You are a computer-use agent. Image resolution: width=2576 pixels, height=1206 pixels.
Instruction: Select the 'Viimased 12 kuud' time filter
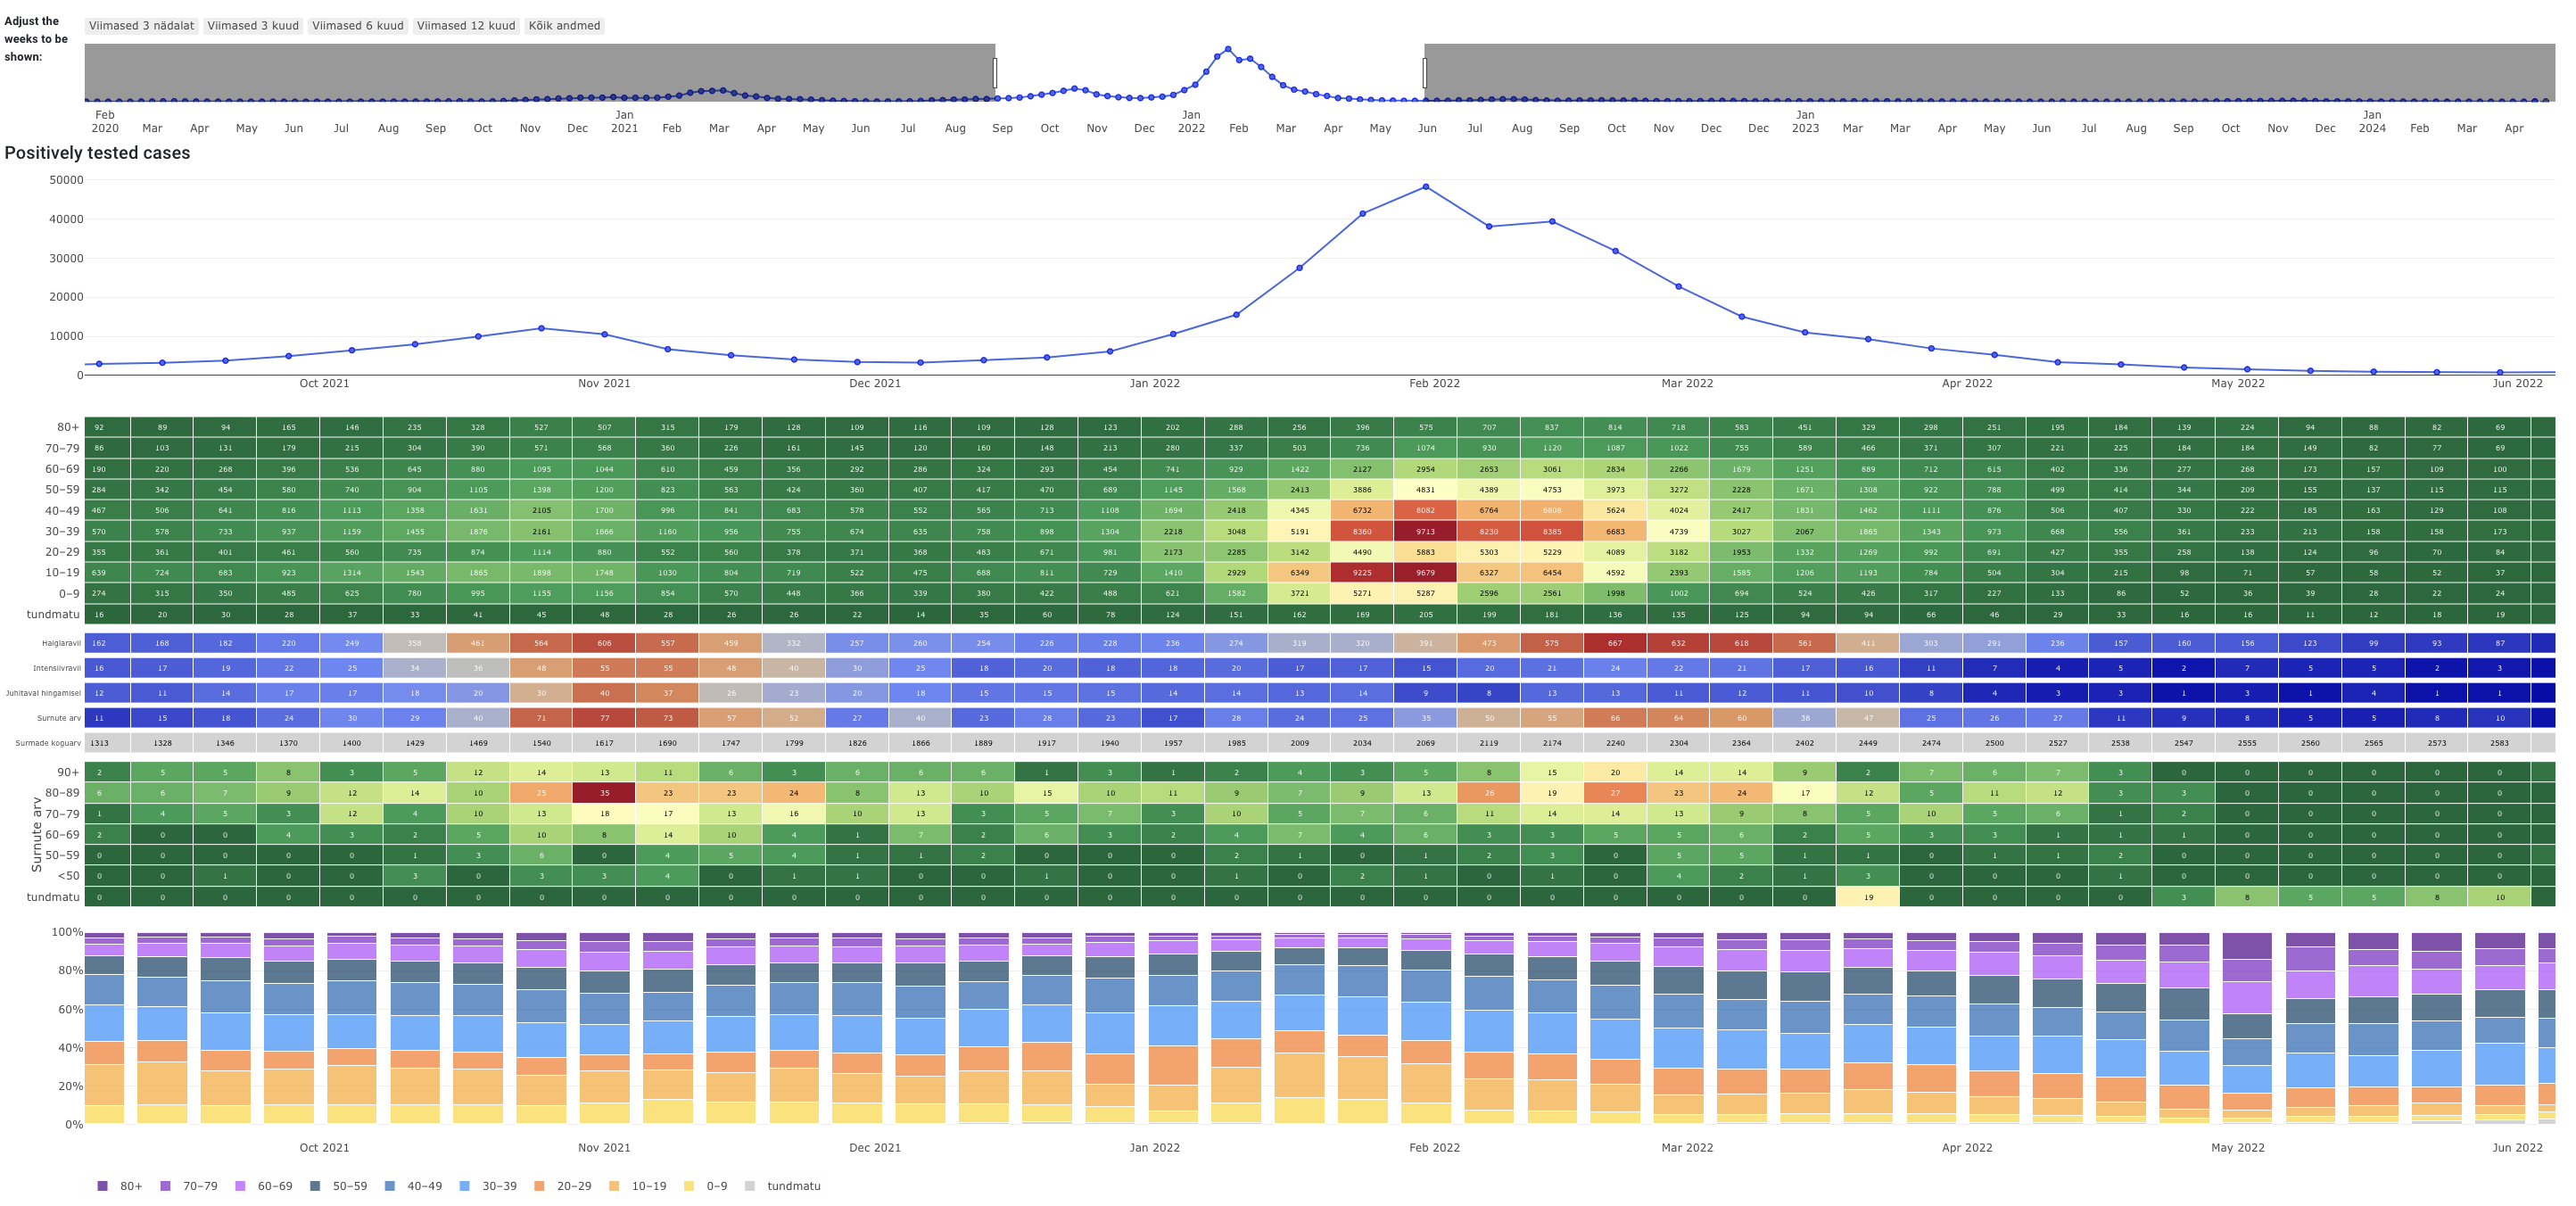point(465,25)
